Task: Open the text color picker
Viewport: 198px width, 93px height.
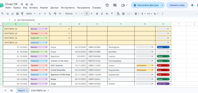Action: [x=112, y=14]
